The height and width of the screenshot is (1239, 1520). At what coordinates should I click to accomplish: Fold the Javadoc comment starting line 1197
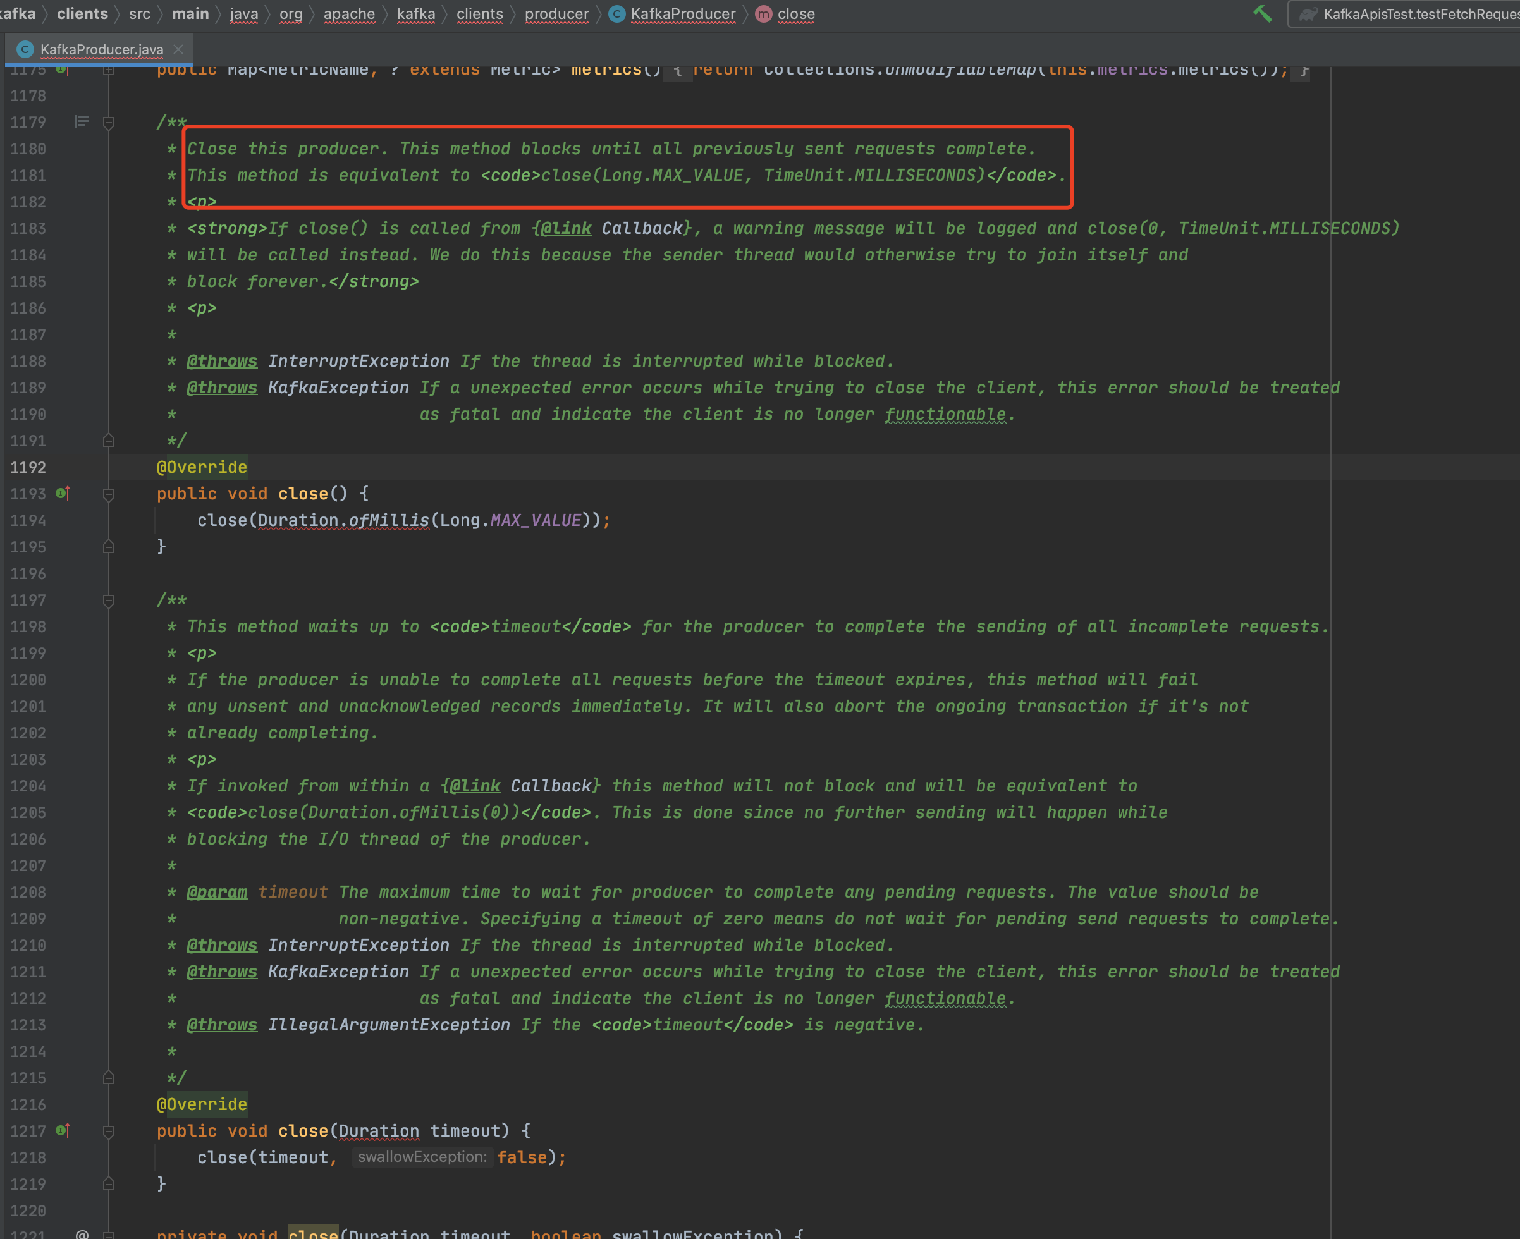(x=109, y=601)
